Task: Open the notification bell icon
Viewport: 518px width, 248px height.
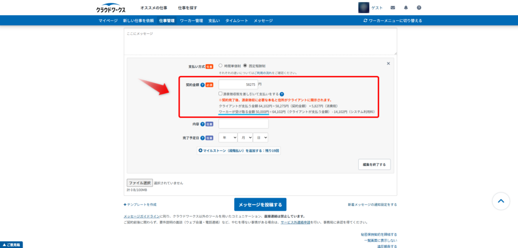Action: coord(406,8)
